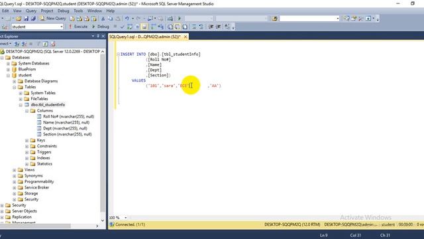This screenshot has width=424, height=239.
Task: Click the Cut scissors icon
Action: tap(103, 19)
